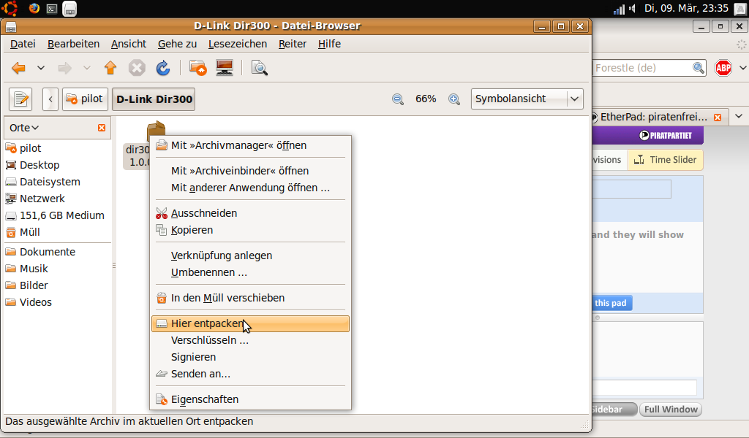The image size is (749, 438).
Task: Open the Lesezeichen menu
Action: (x=237, y=44)
